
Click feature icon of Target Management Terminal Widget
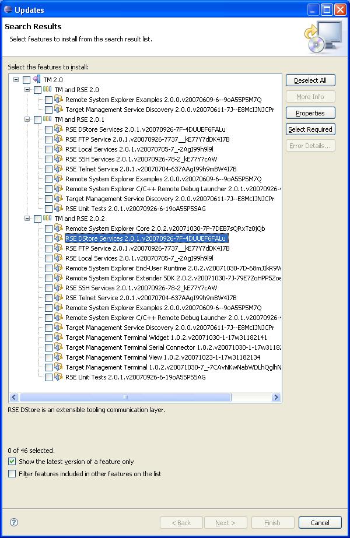[59, 337]
